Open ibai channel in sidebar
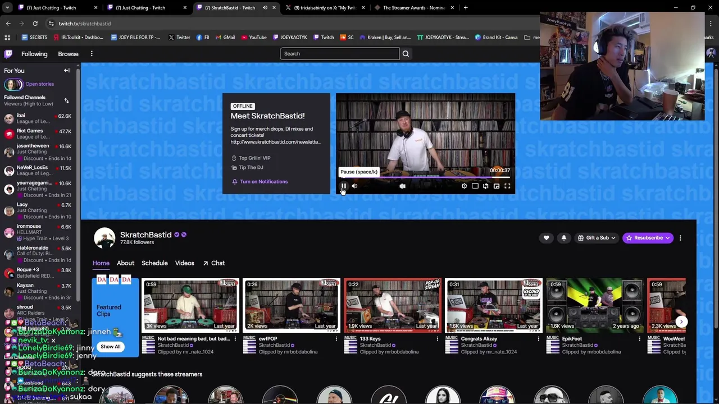Image resolution: width=719 pixels, height=404 pixels. coord(38,118)
